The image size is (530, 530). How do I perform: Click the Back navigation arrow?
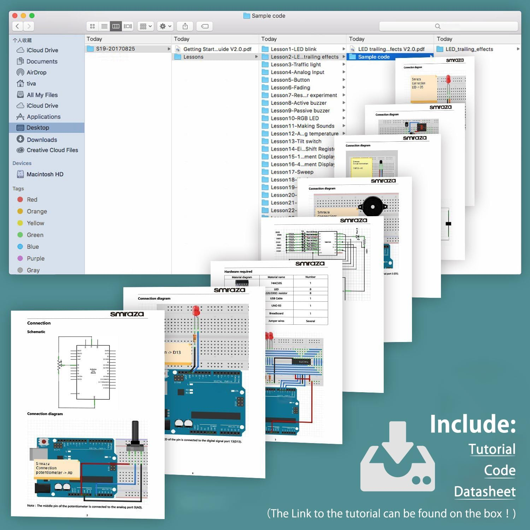pos(18,26)
